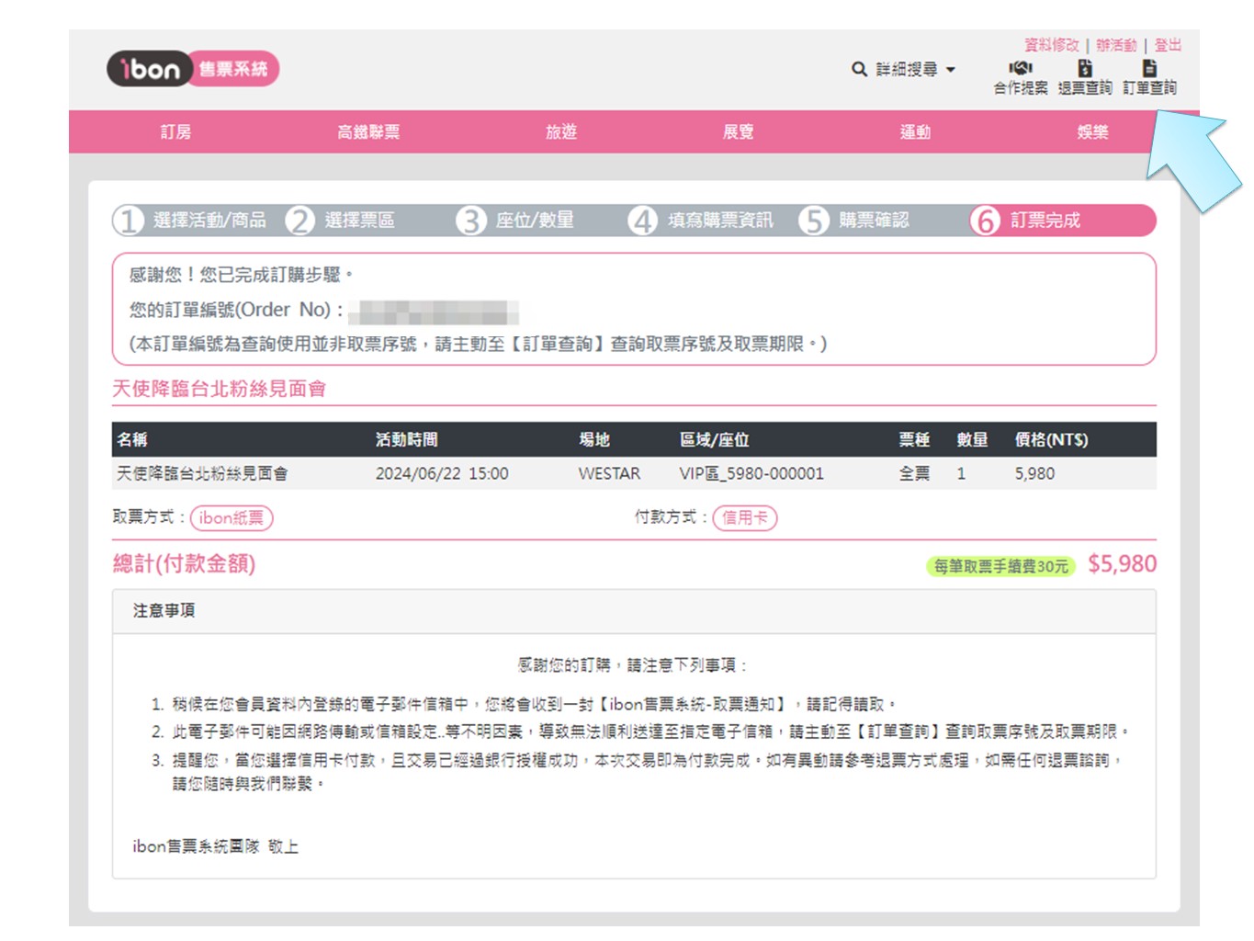Select 旅遊 in the navigation bar

(x=561, y=132)
